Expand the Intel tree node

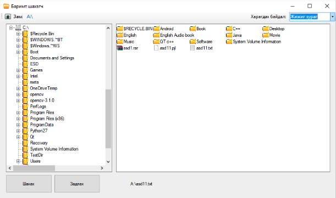18,76
